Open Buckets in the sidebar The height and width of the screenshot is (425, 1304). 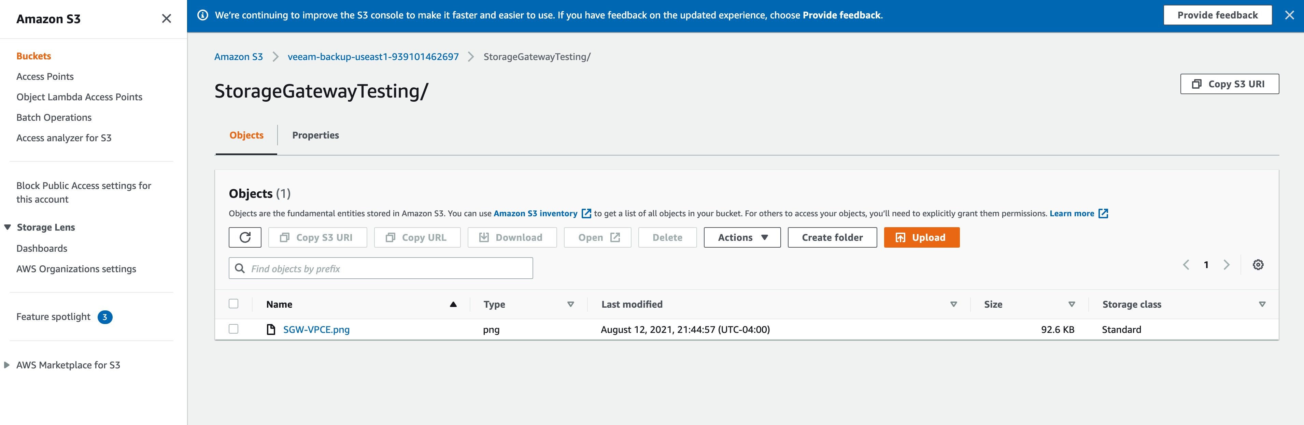pos(33,56)
